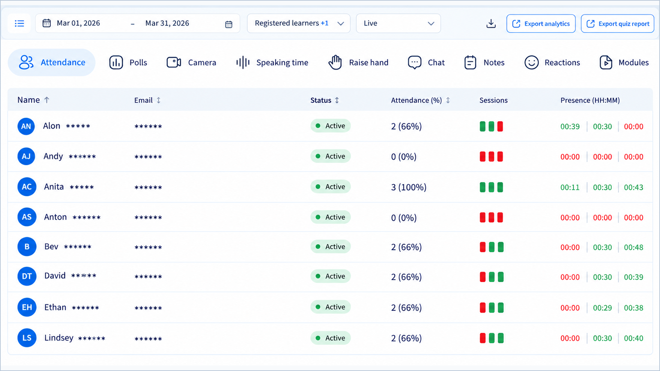Click Anita's first green session bar
The height and width of the screenshot is (371, 660).
[x=483, y=187]
